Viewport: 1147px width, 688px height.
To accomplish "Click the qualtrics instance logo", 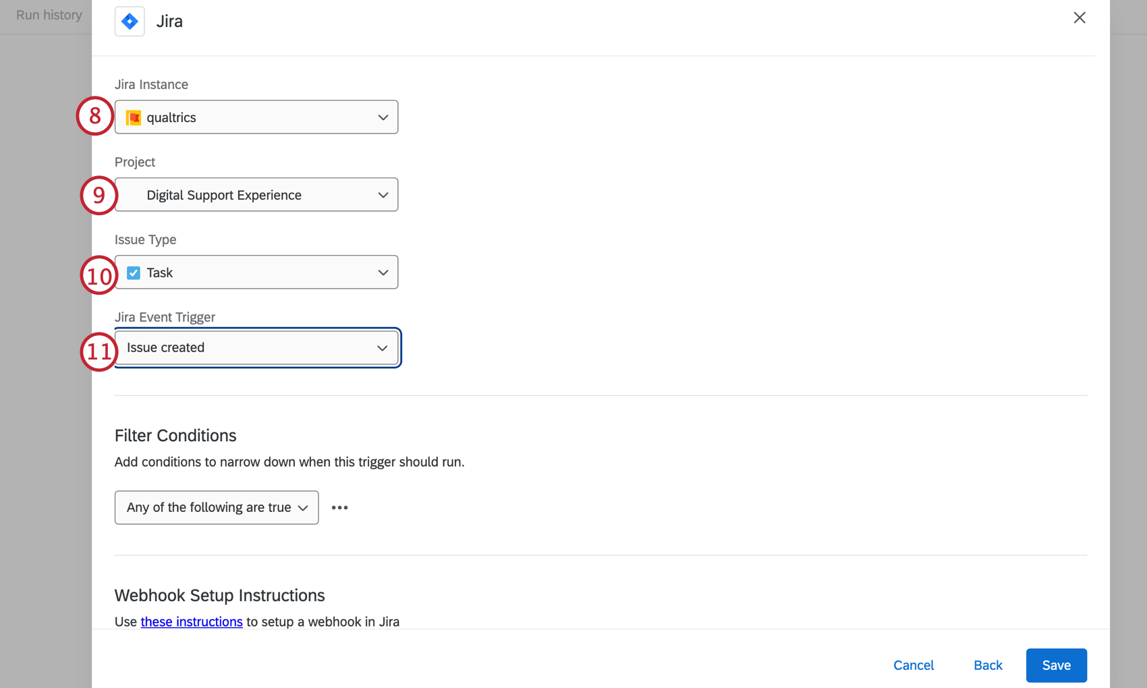I will (134, 117).
